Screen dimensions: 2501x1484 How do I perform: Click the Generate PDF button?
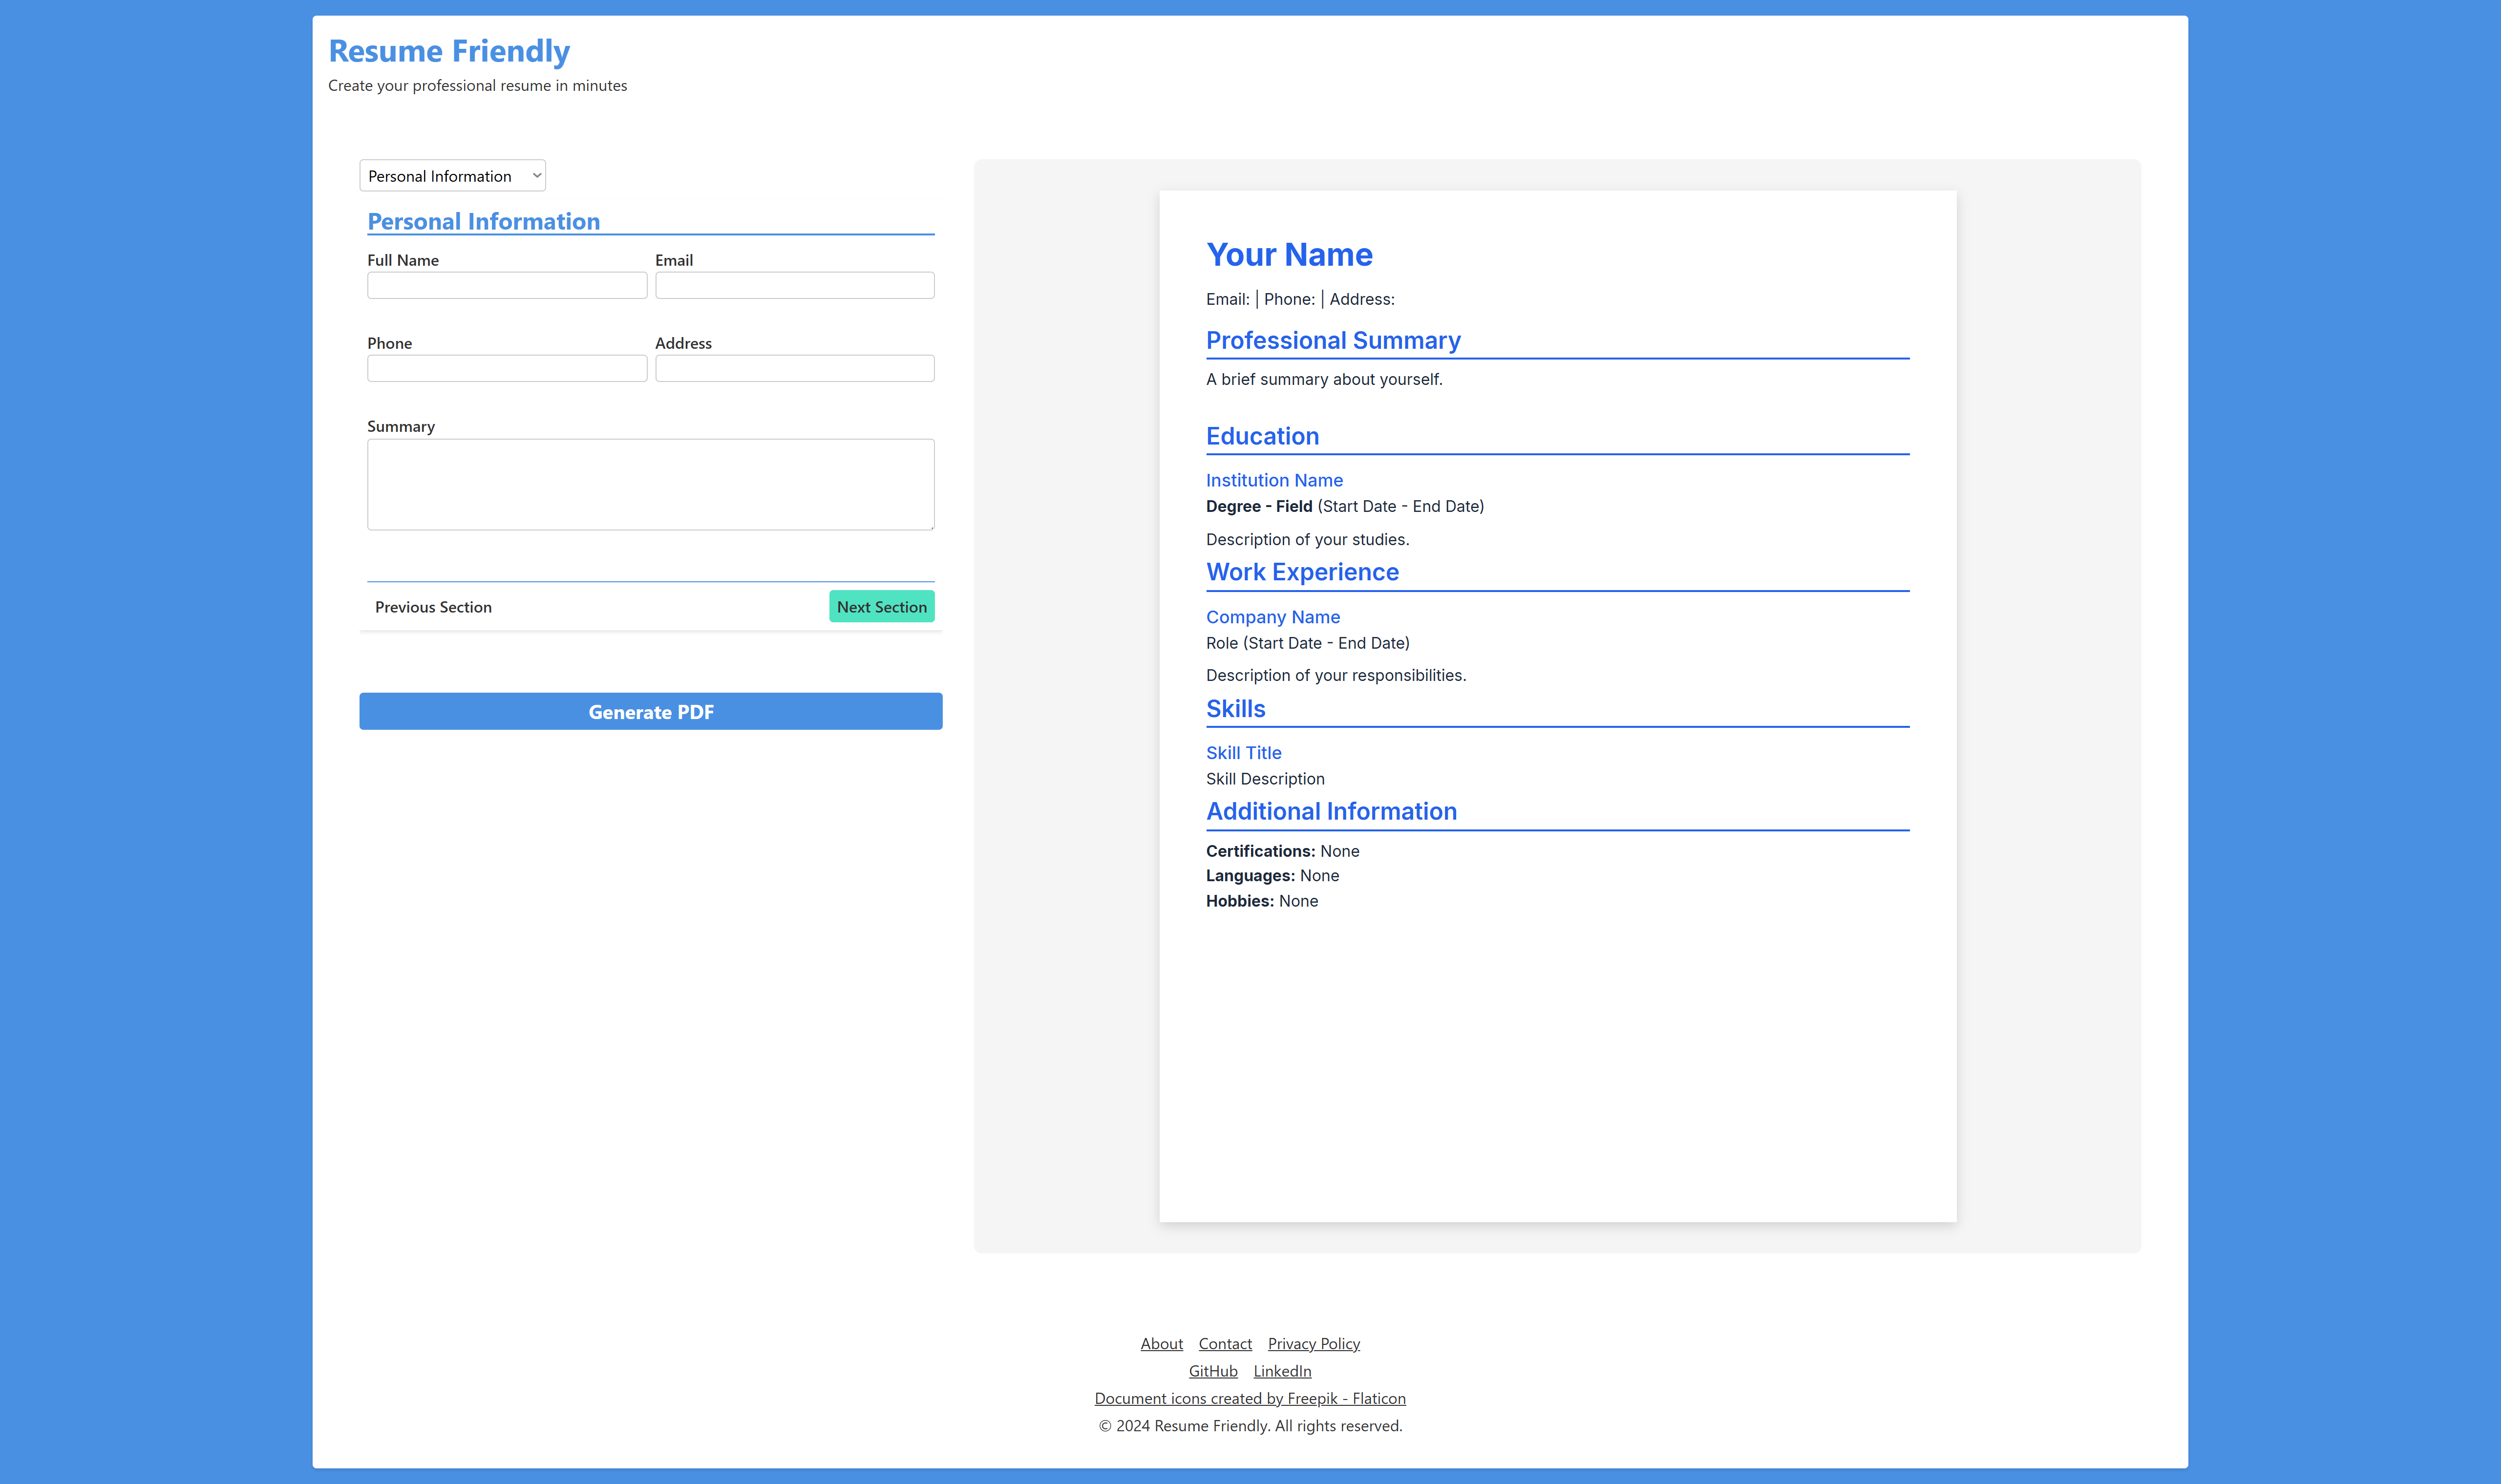pos(650,712)
